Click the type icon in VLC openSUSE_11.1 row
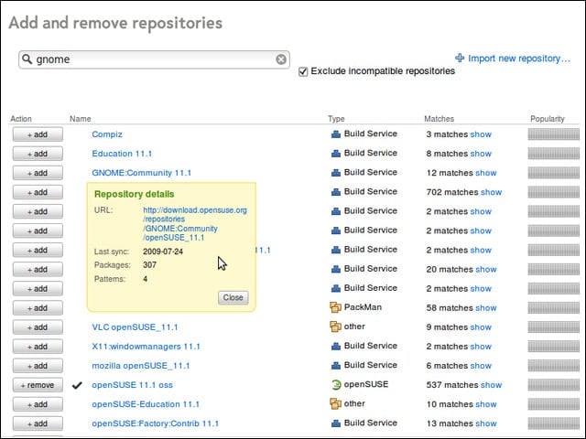The width and height of the screenshot is (586, 439). coord(335,327)
